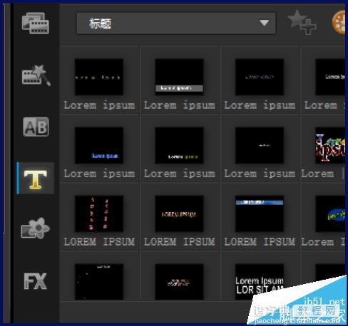
Task: Select the title preset with gray banner bar
Action: 179,77
